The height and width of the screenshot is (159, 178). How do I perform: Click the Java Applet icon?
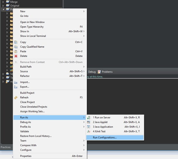pos(88,122)
